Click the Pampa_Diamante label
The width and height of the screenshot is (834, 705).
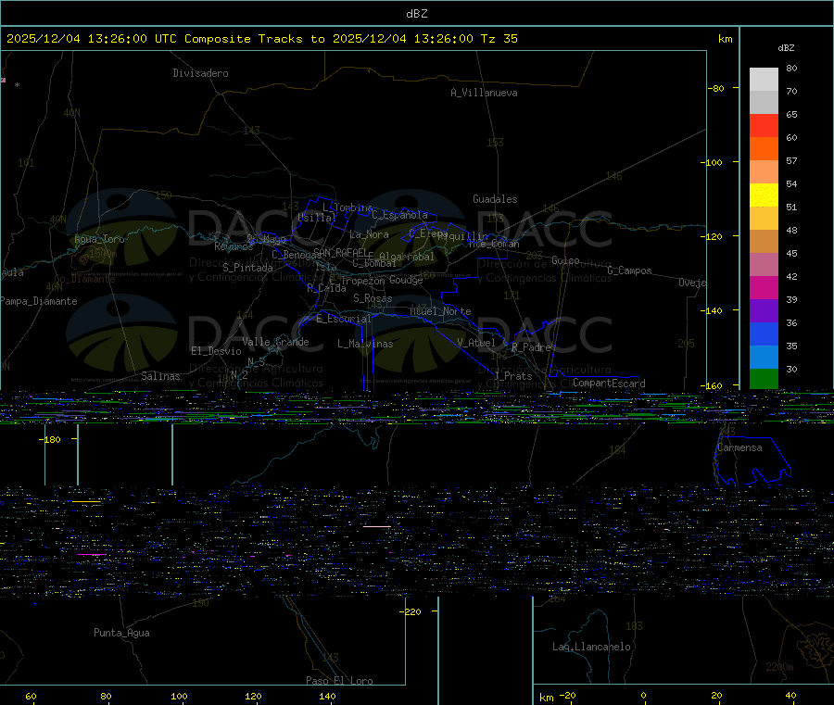click(39, 301)
